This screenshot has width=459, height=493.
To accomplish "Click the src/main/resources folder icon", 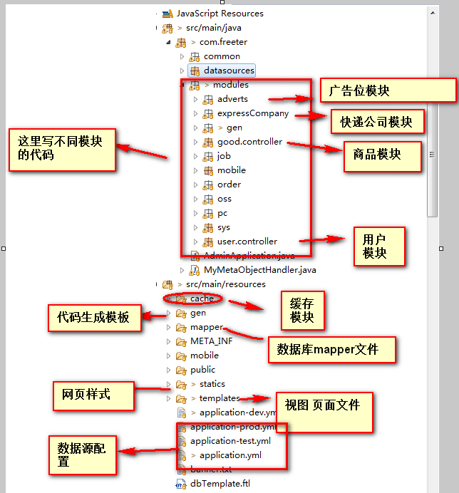I will (x=167, y=285).
